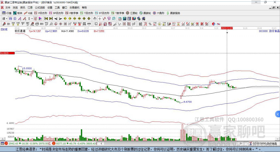This screenshot has height=152, width=280.
Task: Click the circled cross target tool
Action: (56, 24)
